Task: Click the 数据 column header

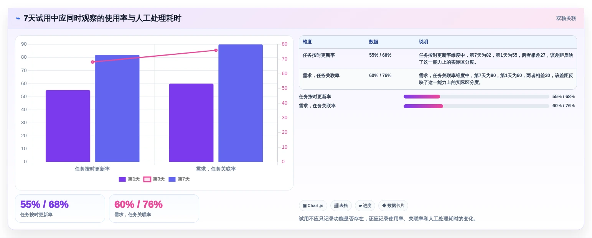Action: pos(374,42)
